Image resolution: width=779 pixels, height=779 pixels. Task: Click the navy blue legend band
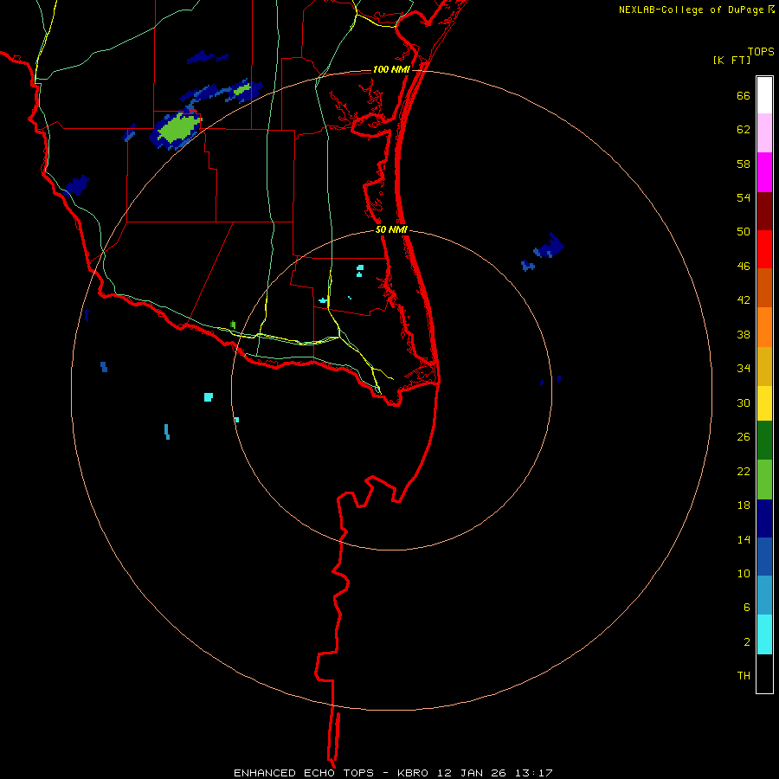click(764, 518)
